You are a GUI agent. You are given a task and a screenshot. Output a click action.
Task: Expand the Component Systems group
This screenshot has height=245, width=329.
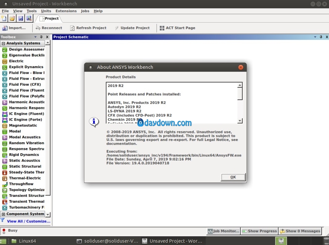3,214
